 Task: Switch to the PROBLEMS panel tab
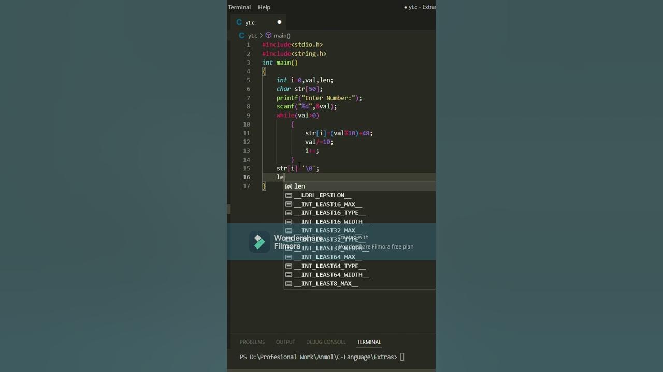[x=252, y=342]
